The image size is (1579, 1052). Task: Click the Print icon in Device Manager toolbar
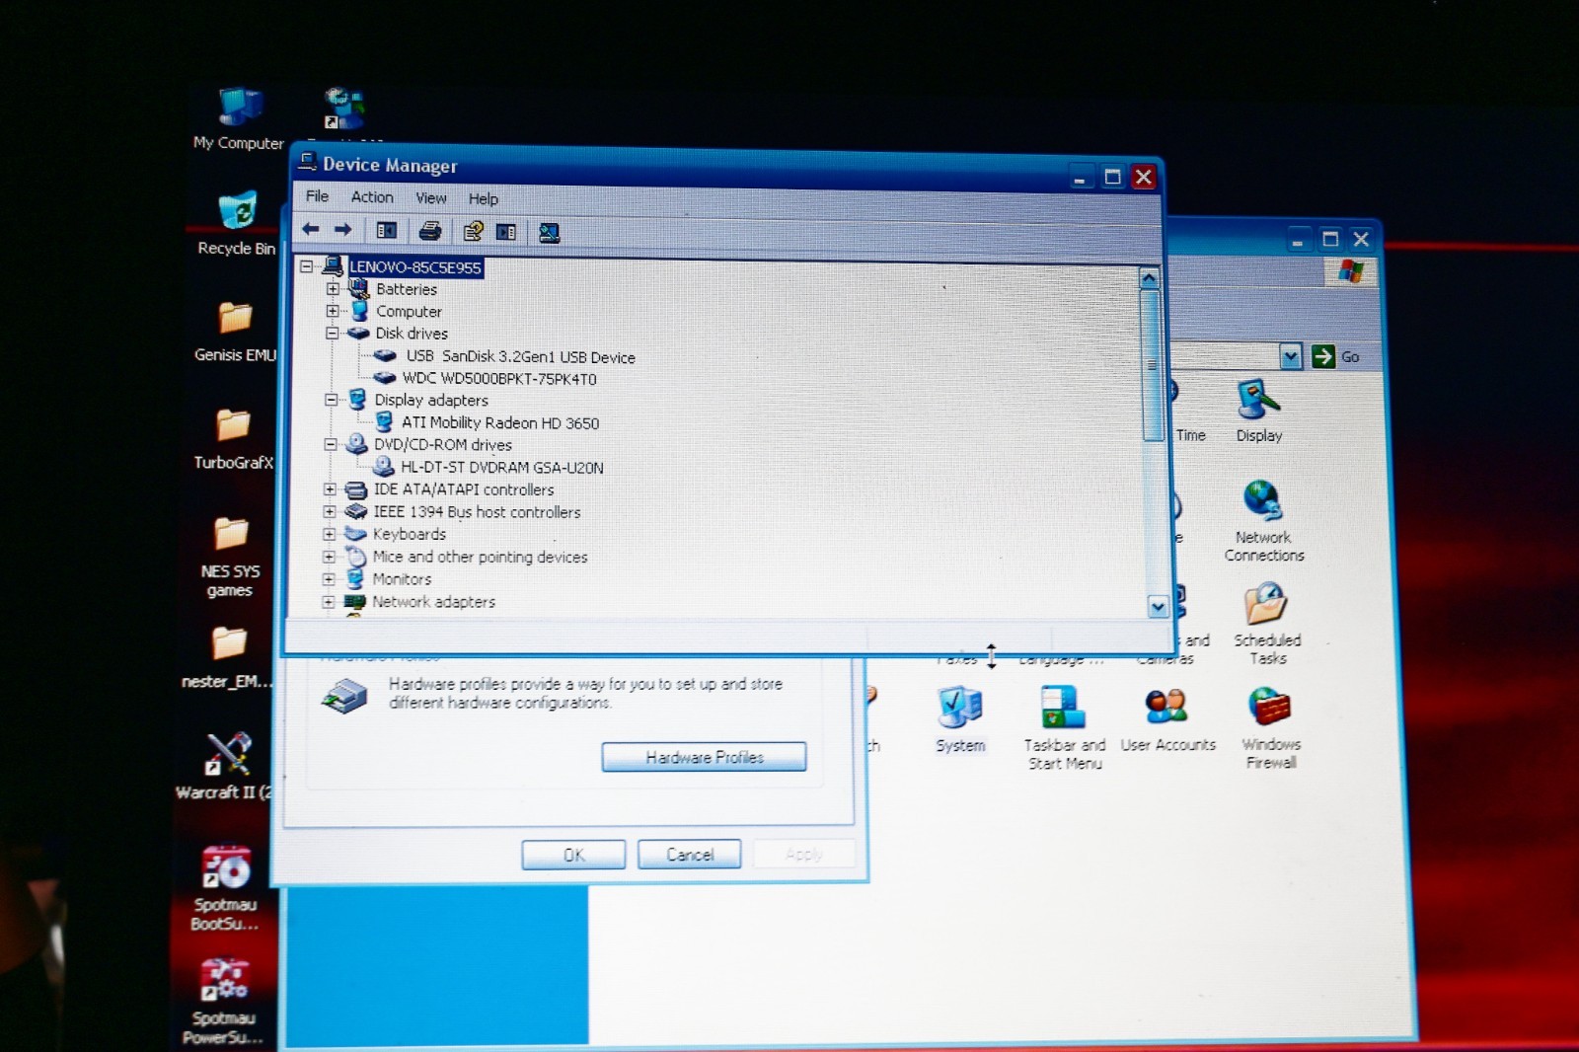pyautogui.click(x=430, y=231)
